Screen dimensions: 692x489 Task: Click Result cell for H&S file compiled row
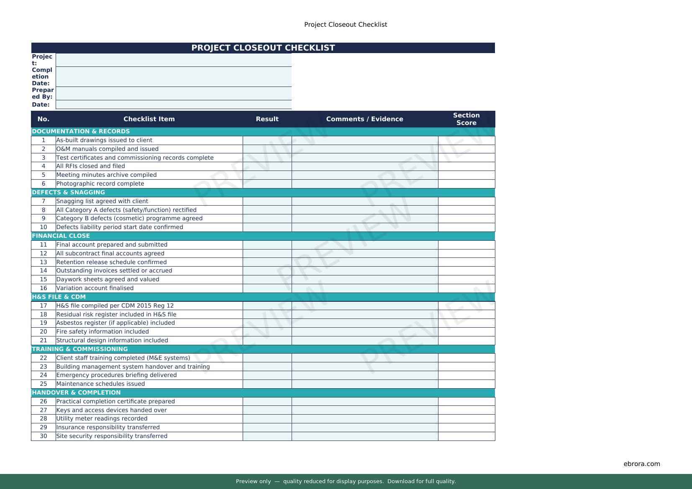click(x=267, y=306)
